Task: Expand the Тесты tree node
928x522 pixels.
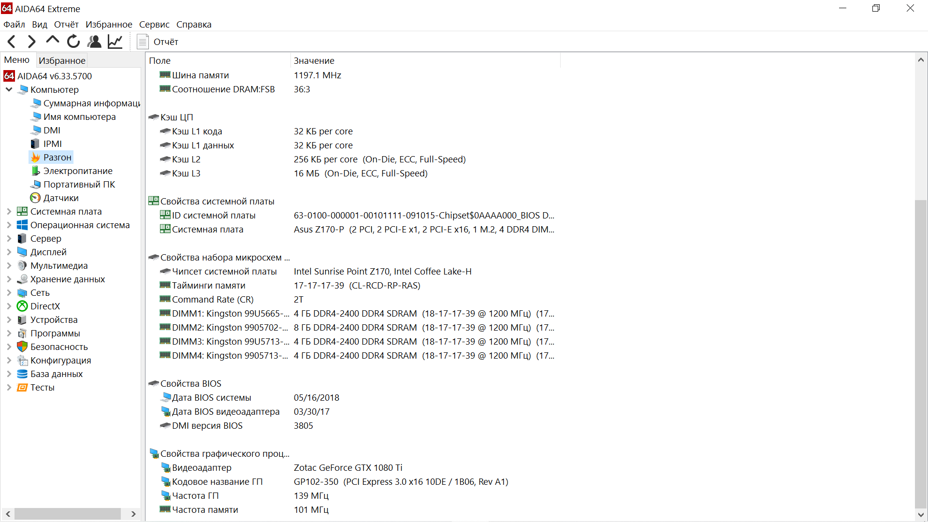Action: 9,388
